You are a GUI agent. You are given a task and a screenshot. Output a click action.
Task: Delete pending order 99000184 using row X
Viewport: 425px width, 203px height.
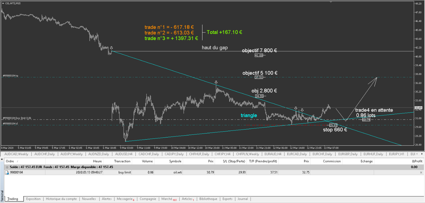[x=421, y=172]
